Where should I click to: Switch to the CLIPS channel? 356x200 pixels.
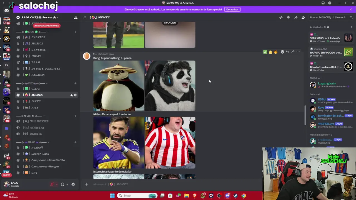coord(46,89)
